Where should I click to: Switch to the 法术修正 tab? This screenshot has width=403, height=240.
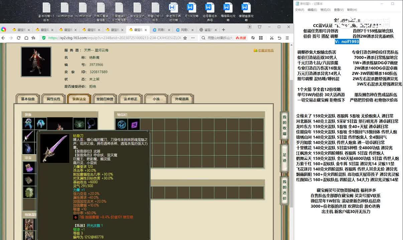(130, 99)
